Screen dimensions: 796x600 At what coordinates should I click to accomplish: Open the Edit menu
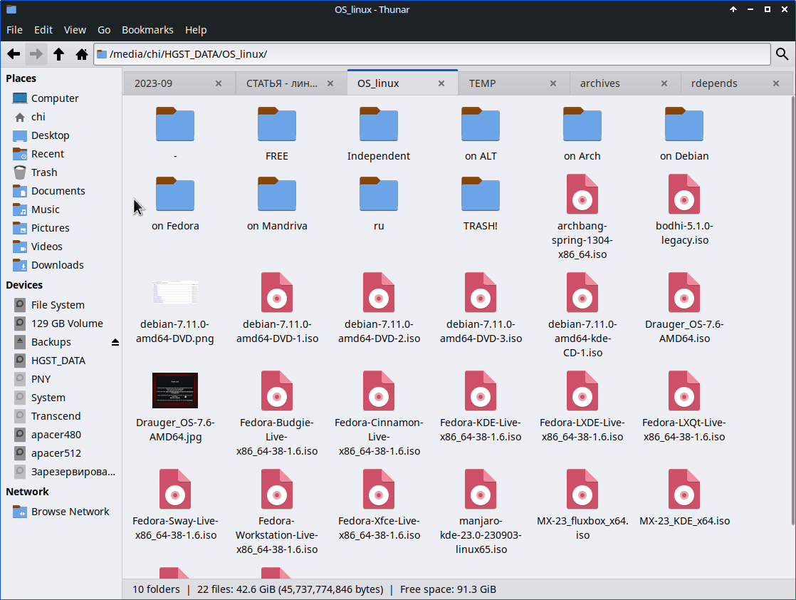[43, 30]
